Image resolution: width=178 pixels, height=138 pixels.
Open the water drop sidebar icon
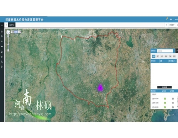[2, 52]
